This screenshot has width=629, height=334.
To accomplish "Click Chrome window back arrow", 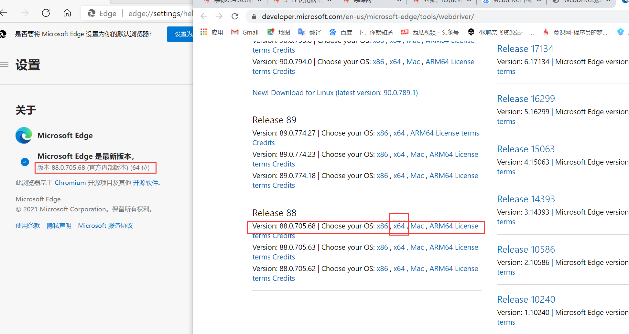I will [x=204, y=16].
